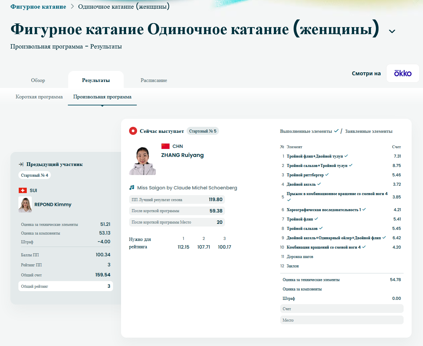Click Repond's technical score 51.21
This screenshot has width=423, height=346.
[105, 224]
